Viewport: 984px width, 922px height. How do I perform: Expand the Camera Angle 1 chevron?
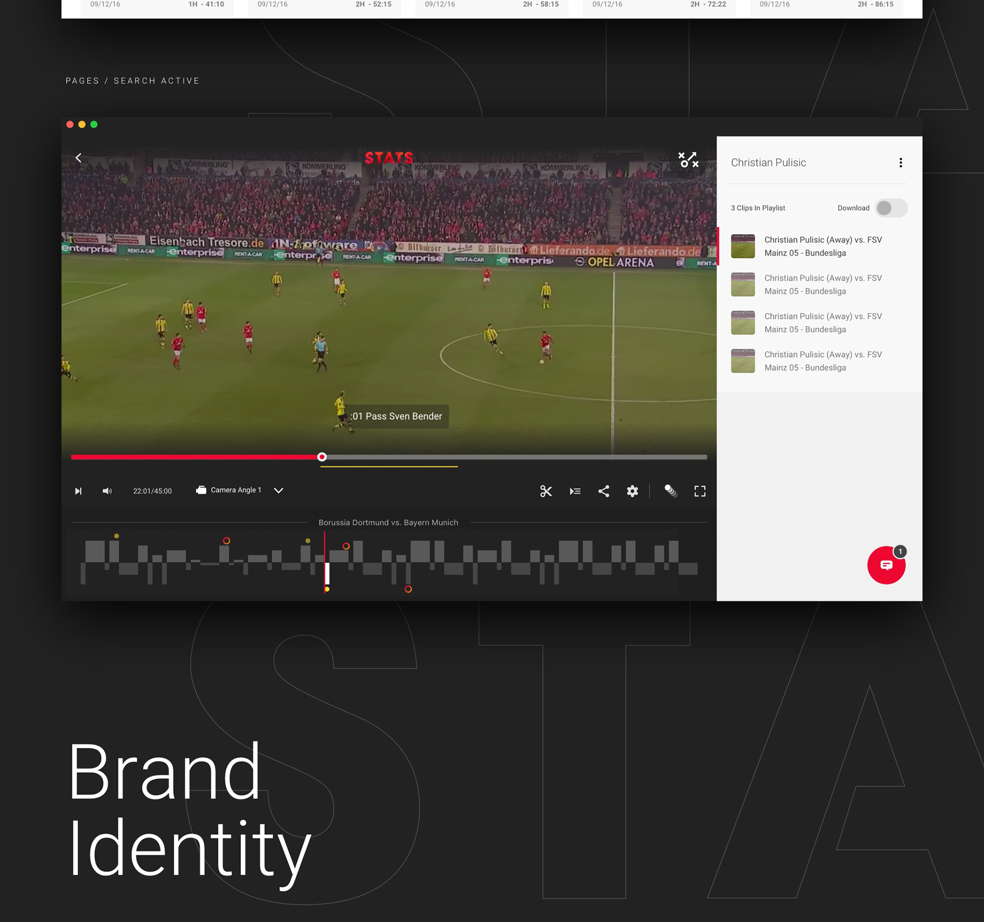(278, 490)
